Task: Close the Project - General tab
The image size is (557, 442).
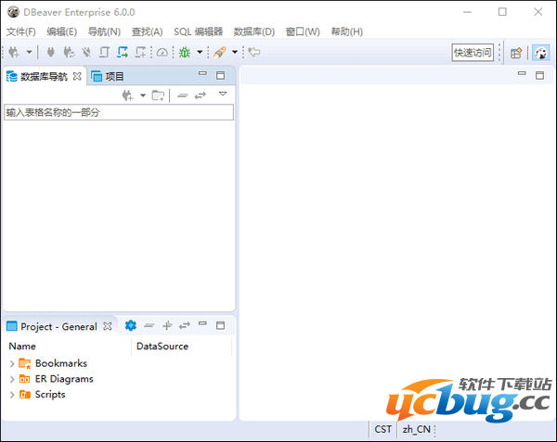Action: point(108,326)
